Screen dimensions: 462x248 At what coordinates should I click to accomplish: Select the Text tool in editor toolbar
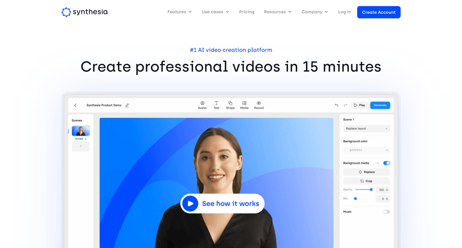click(x=216, y=105)
